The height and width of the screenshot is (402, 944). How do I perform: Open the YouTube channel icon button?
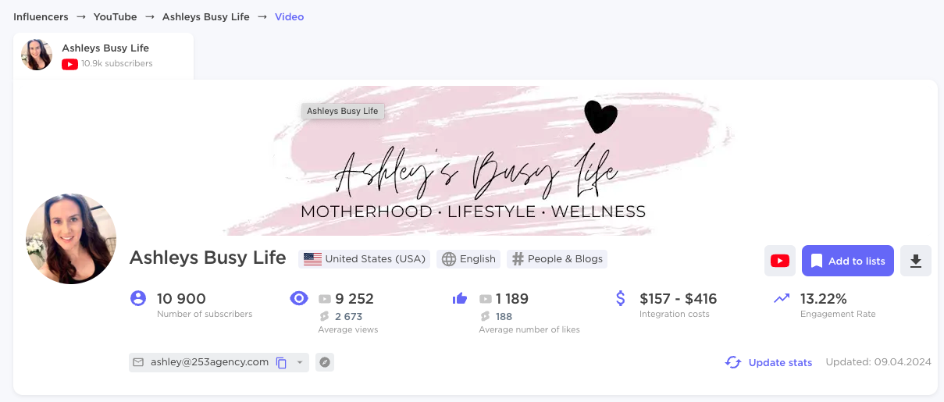pyautogui.click(x=779, y=261)
